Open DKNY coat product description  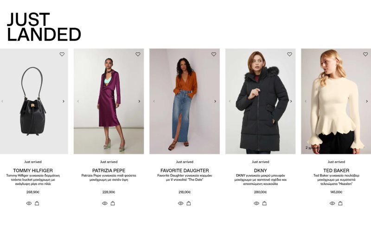click(x=260, y=180)
